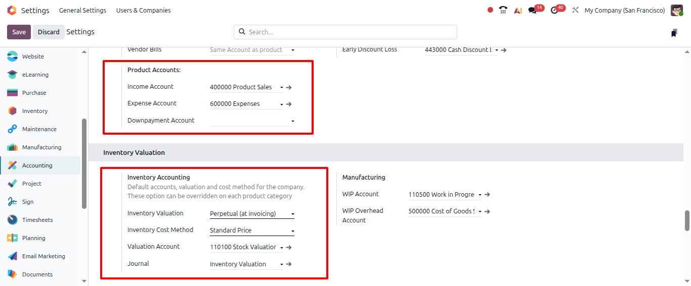Open the Valuation Account external link arrow
The height and width of the screenshot is (286, 691).
coord(289,247)
